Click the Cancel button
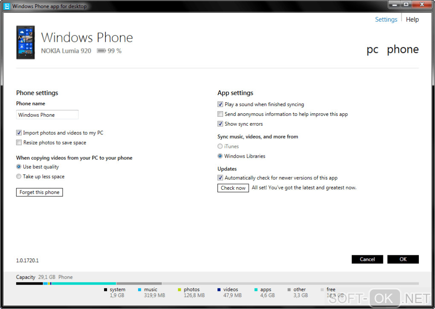Image resolution: width=435 pixels, height=309 pixels. pyautogui.click(x=367, y=259)
